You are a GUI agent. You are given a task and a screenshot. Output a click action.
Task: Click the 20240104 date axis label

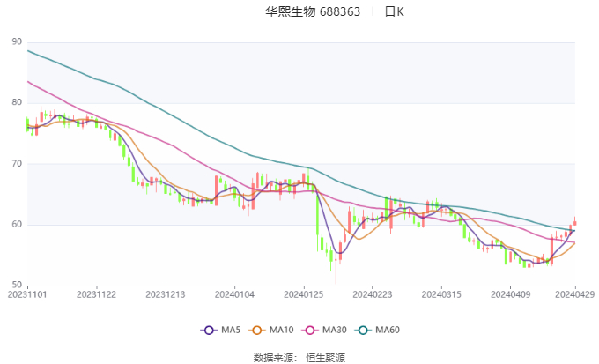click(234, 294)
